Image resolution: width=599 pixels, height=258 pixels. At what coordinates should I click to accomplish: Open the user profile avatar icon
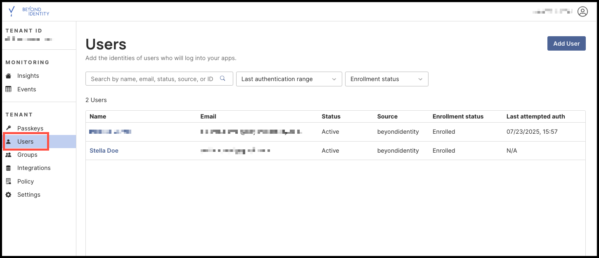tap(582, 12)
